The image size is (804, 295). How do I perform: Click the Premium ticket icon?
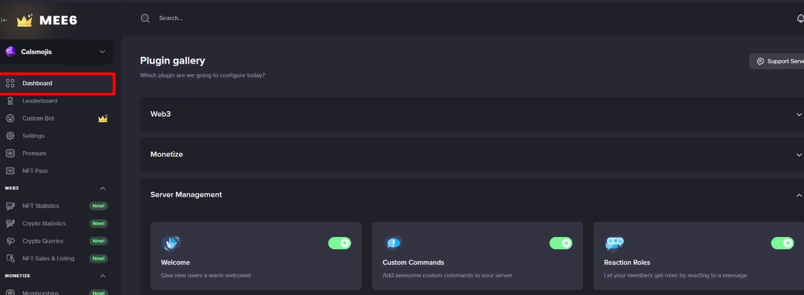point(10,153)
